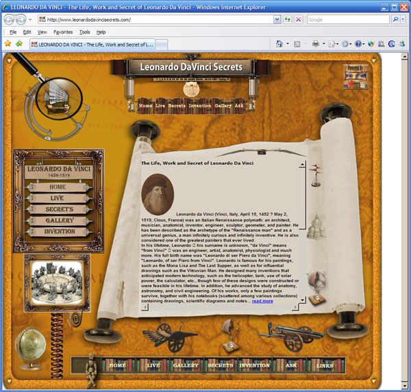The height and width of the screenshot is (392, 411).
Task: Follow the 'read more' link
Action: (x=262, y=301)
